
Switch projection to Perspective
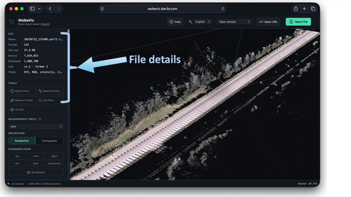[22, 141]
